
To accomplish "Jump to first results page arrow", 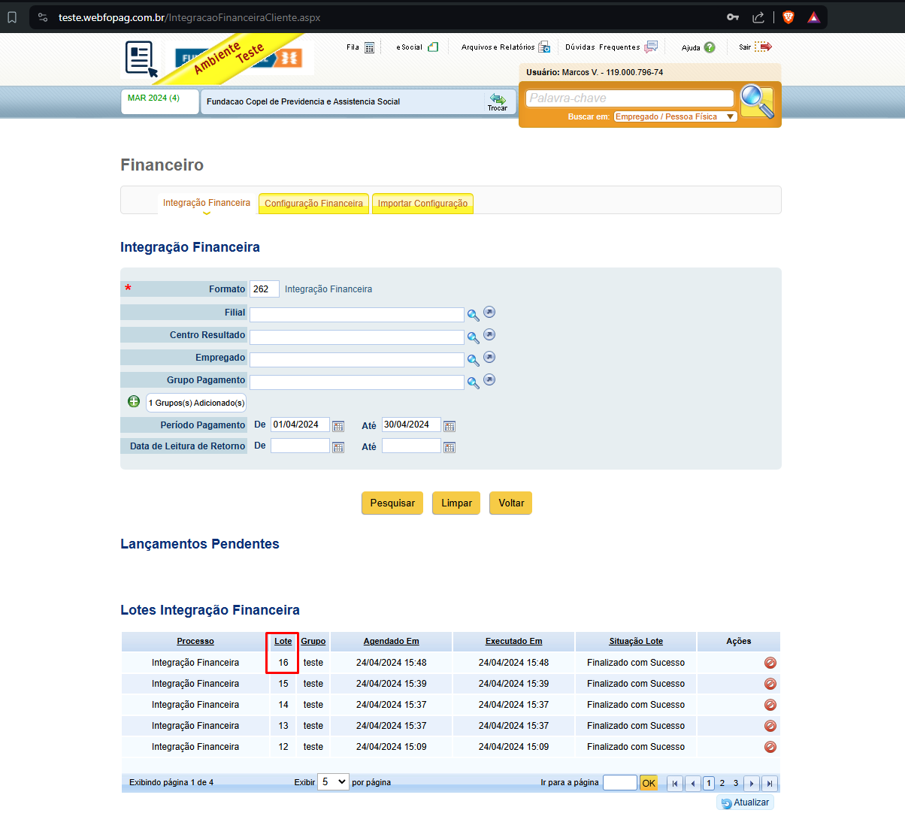I will click(675, 783).
